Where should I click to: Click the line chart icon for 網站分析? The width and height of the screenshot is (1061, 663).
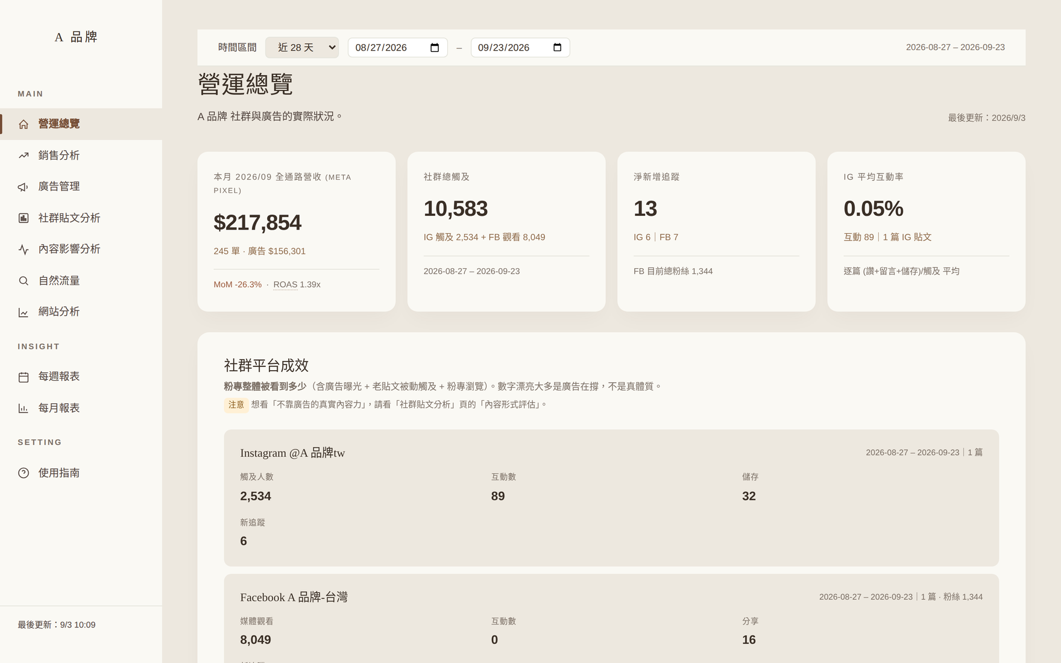pos(24,312)
